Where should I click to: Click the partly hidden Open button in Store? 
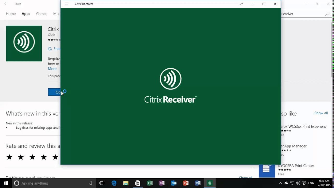[54, 92]
